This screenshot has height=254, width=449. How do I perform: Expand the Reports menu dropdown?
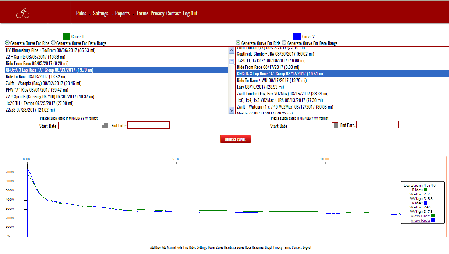123,14
